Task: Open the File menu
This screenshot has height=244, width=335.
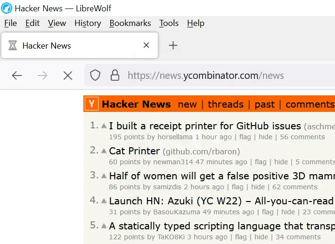Action: pyautogui.click(x=10, y=23)
